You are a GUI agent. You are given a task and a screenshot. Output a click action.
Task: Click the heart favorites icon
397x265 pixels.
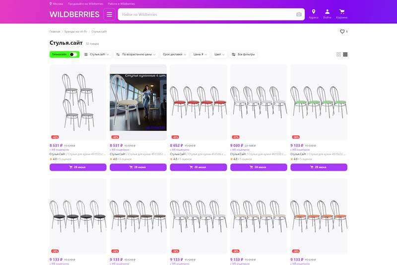(x=342, y=31)
